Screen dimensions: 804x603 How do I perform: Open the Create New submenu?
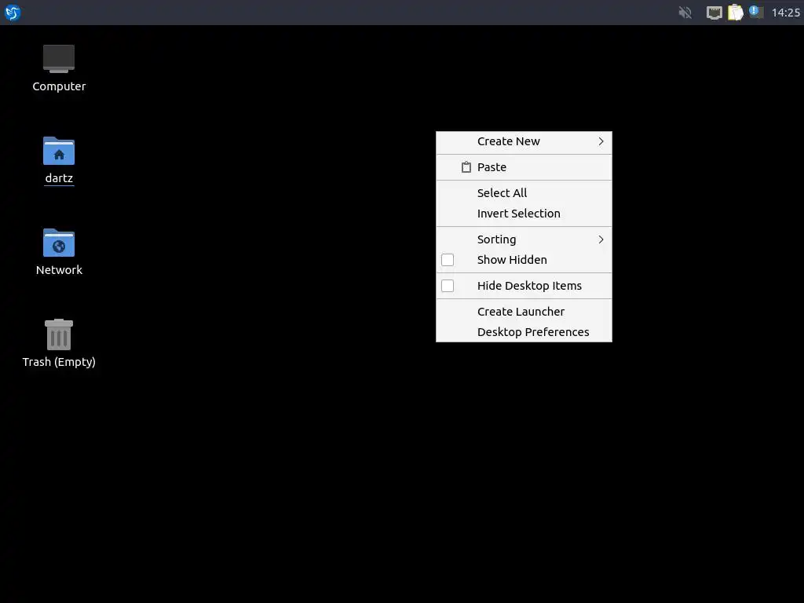(x=524, y=141)
